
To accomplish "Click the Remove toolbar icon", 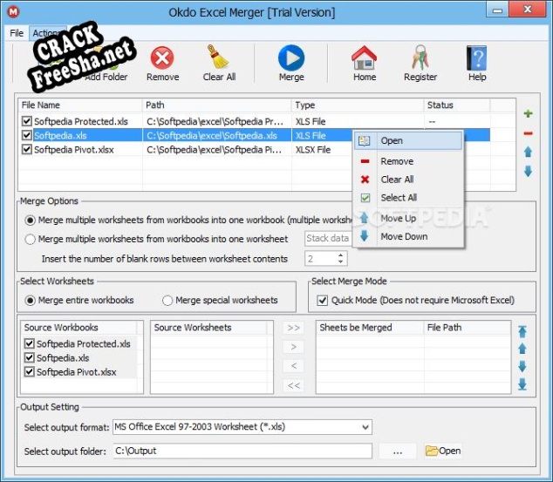I will point(162,63).
